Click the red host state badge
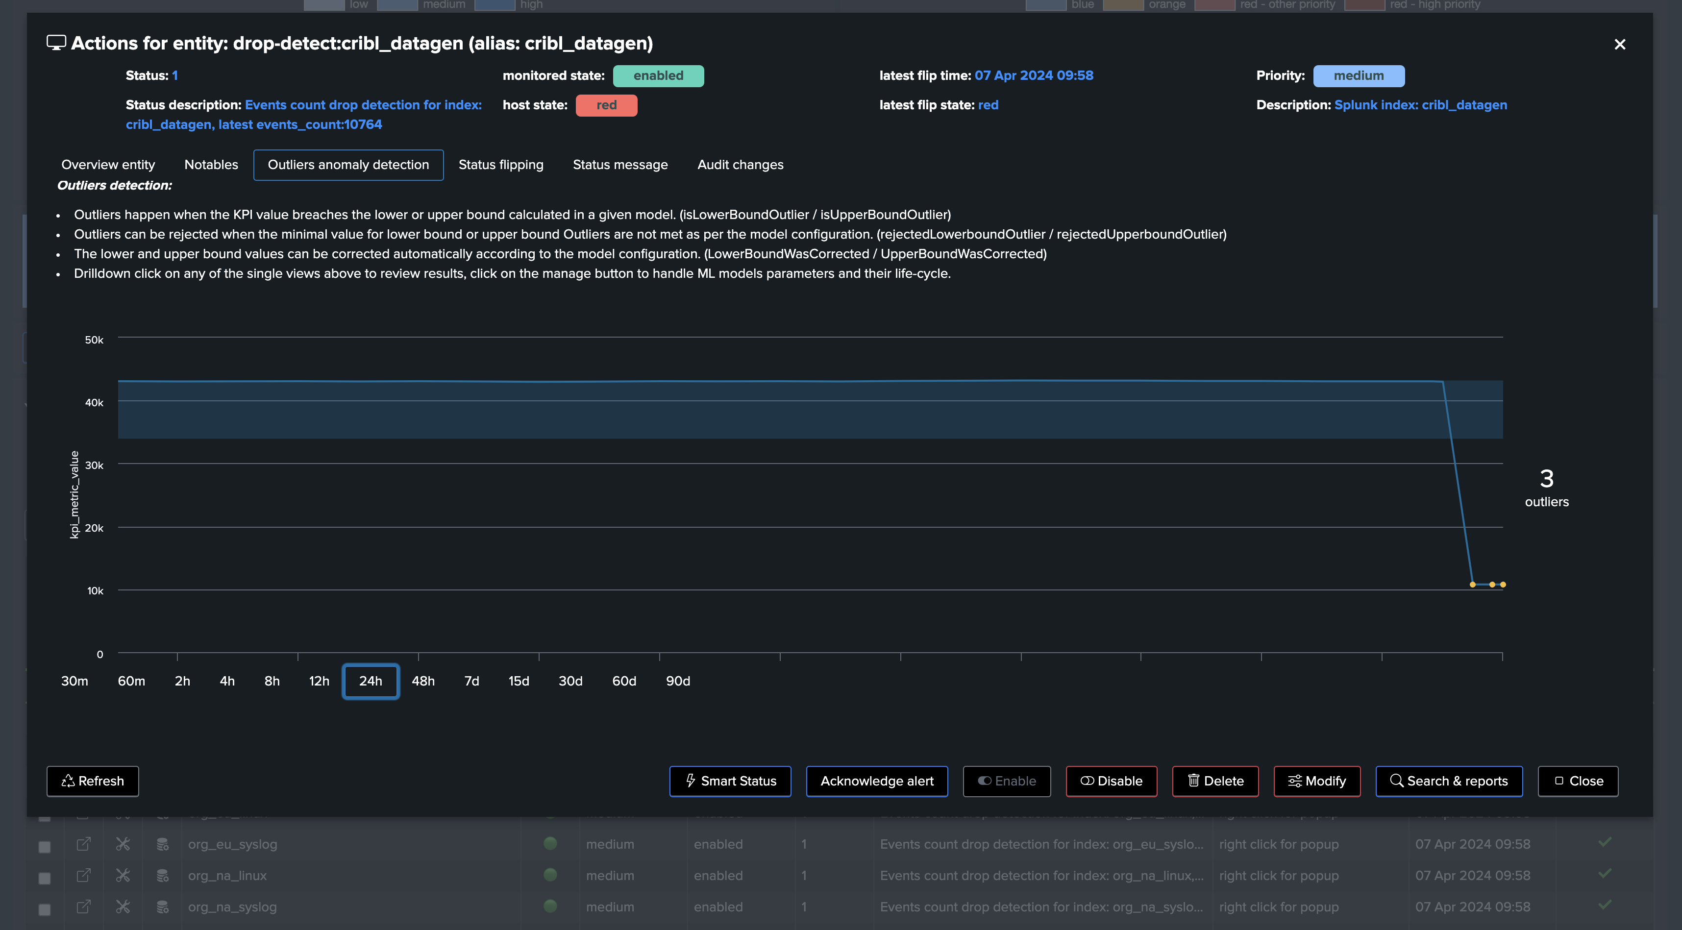The width and height of the screenshot is (1682, 930). coord(606,105)
